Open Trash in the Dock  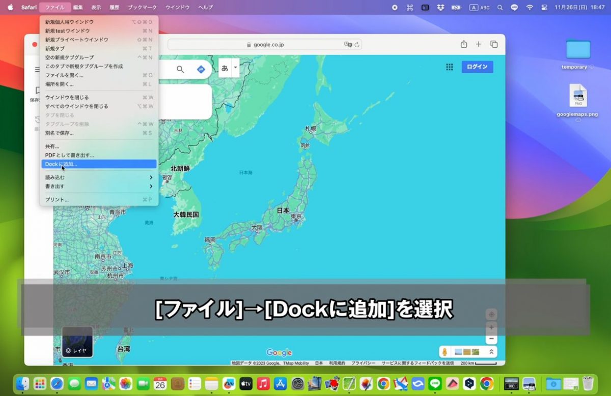[x=588, y=384]
